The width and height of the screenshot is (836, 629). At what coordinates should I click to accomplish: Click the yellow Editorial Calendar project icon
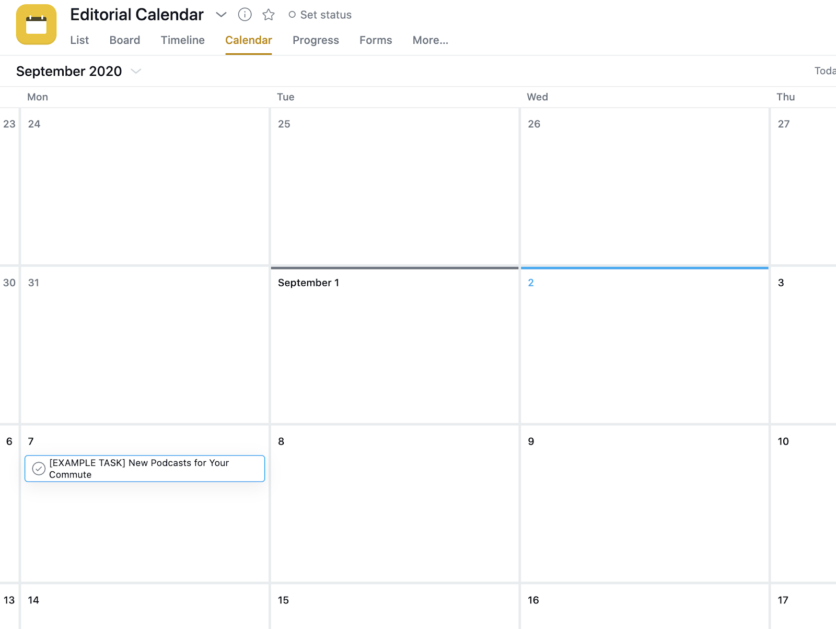(36, 25)
